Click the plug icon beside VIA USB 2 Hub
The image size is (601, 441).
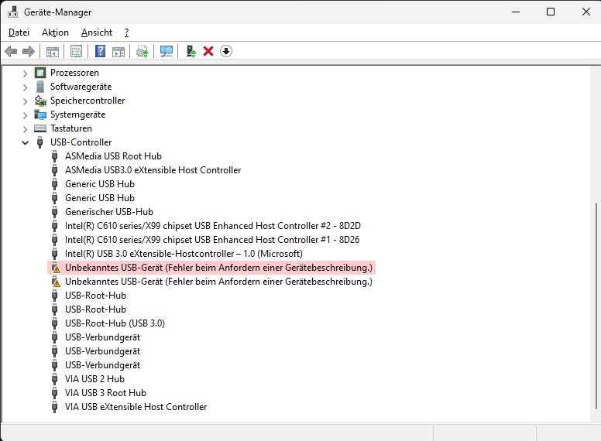55,379
